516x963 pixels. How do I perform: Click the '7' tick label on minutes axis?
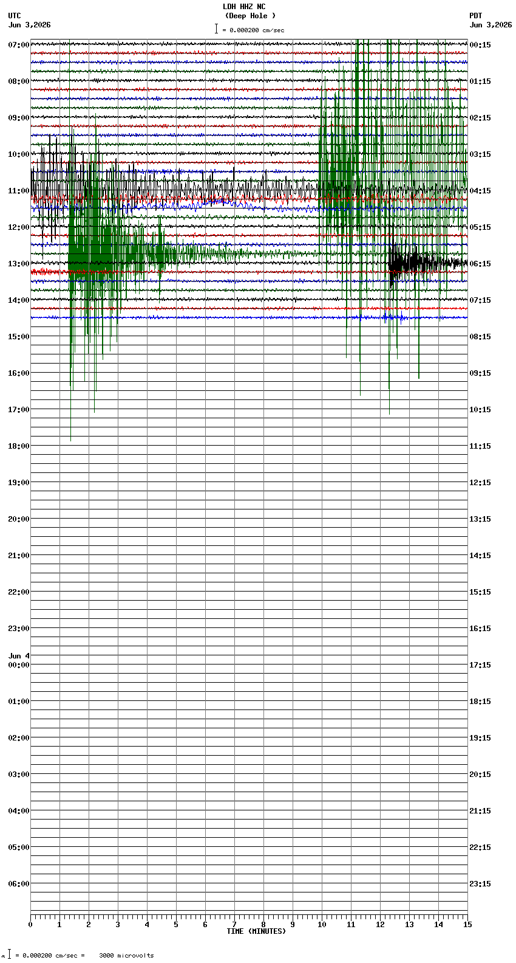click(234, 924)
